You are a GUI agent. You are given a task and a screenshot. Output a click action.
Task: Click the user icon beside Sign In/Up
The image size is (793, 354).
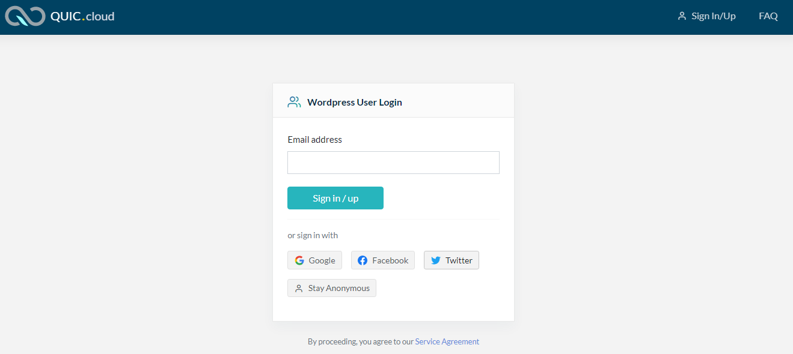pyautogui.click(x=682, y=16)
